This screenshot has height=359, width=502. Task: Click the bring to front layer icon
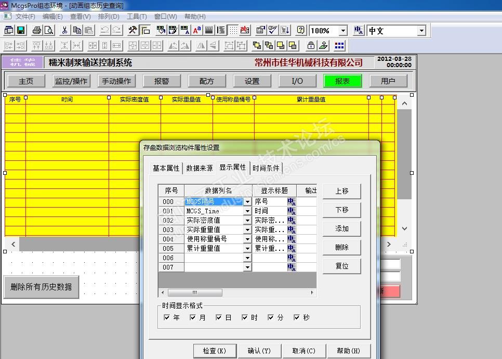coord(257,46)
